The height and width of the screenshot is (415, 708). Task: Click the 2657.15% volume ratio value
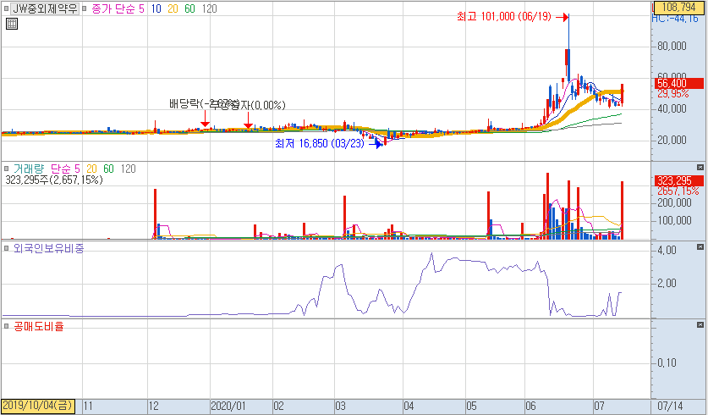[678, 191]
